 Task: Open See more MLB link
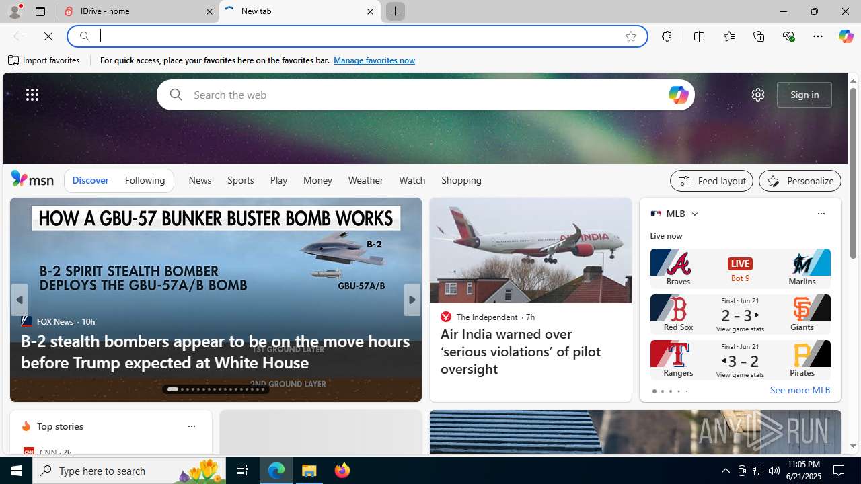coord(800,390)
